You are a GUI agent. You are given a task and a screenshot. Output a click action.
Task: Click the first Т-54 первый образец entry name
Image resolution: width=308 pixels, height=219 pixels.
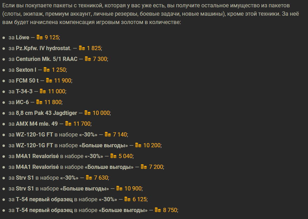pyautogui.click(x=44, y=199)
